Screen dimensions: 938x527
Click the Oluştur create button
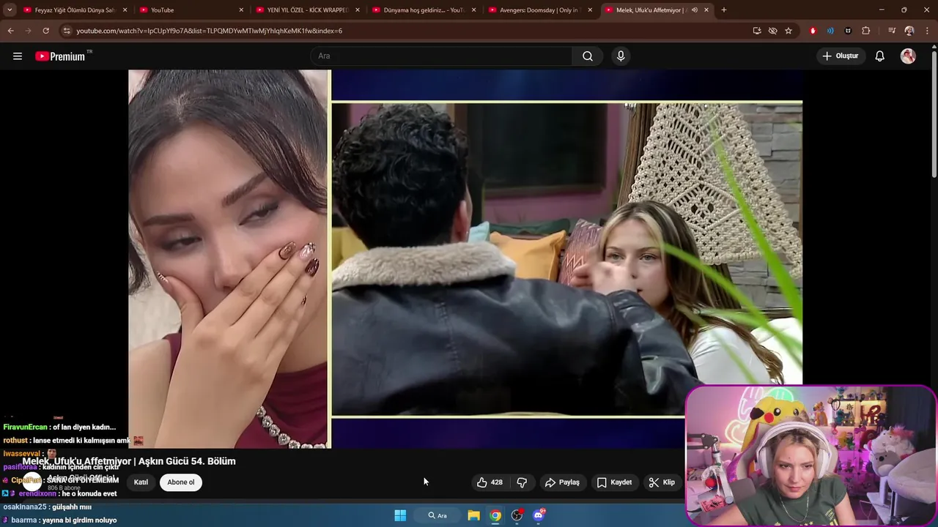pyautogui.click(x=841, y=56)
